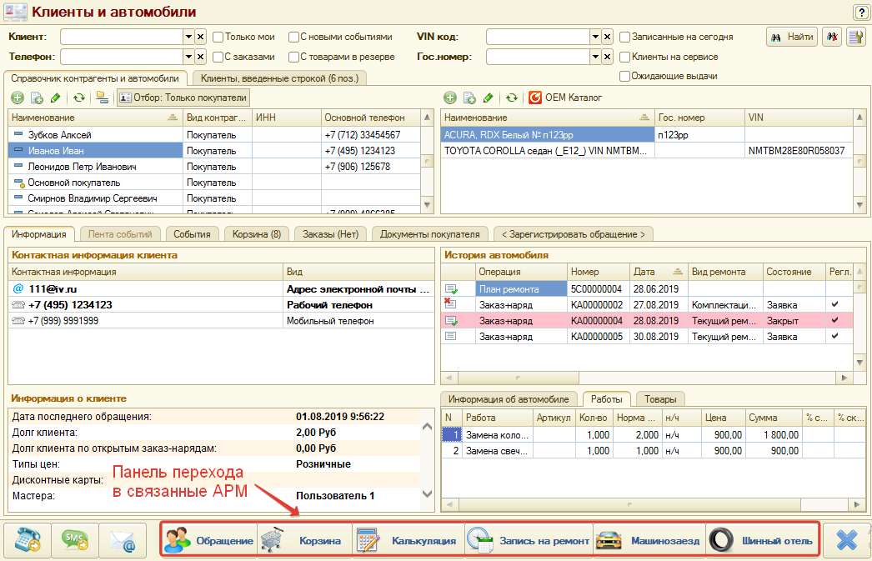Open the Калькуляция workplace
872x561 pixels.
pos(408,540)
